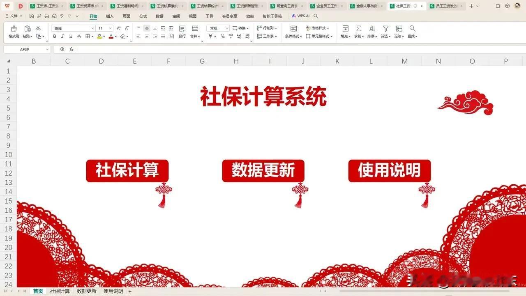The height and width of the screenshot is (296, 526).
Task: Click the yellow fill color swatch
Action: point(99,37)
